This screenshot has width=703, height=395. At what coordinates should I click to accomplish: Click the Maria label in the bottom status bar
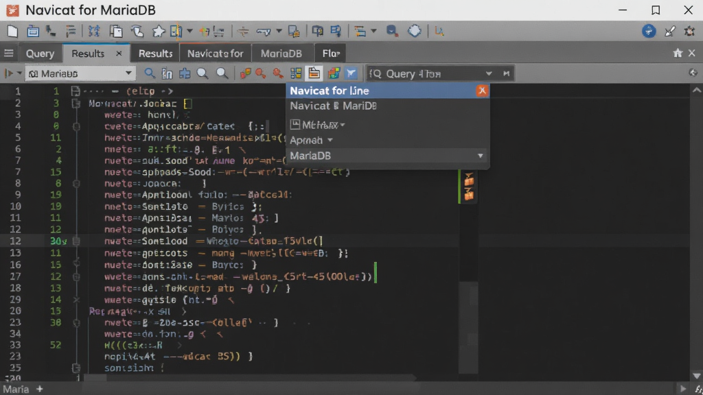(16, 390)
